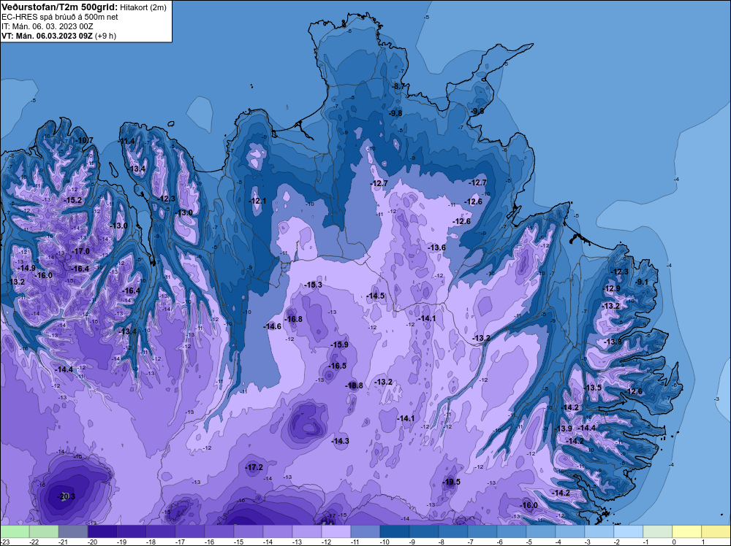Click the -13.9 temperature label

point(564,428)
